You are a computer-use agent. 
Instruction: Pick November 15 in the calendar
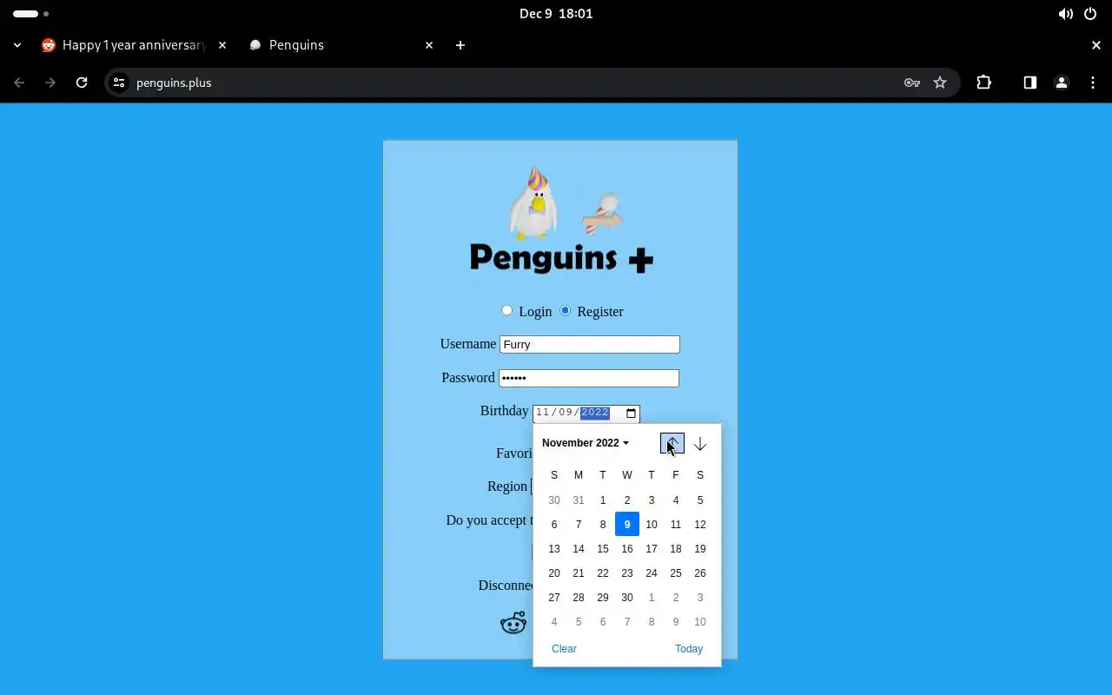pyautogui.click(x=603, y=549)
